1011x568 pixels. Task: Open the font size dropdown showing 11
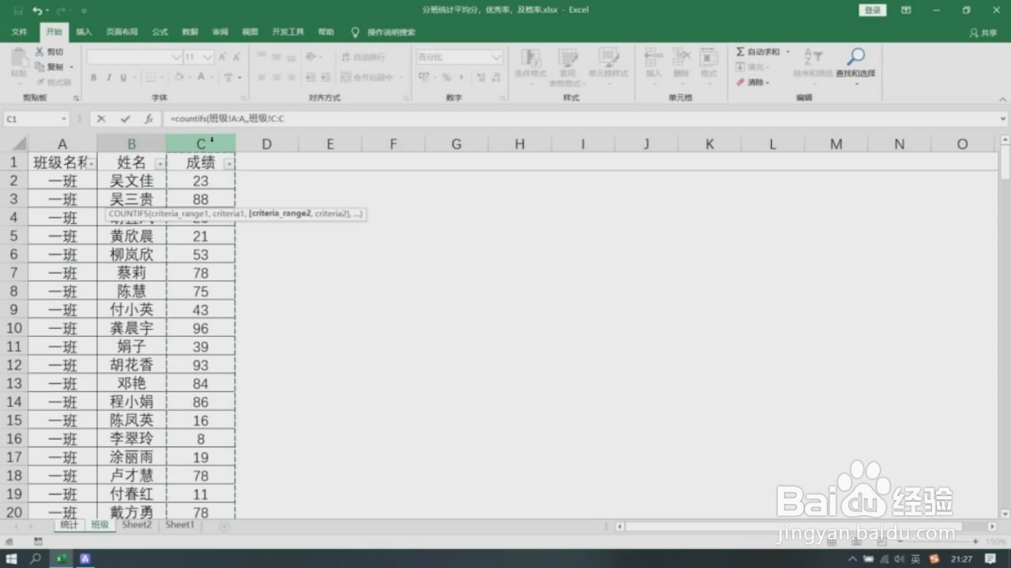(208, 58)
